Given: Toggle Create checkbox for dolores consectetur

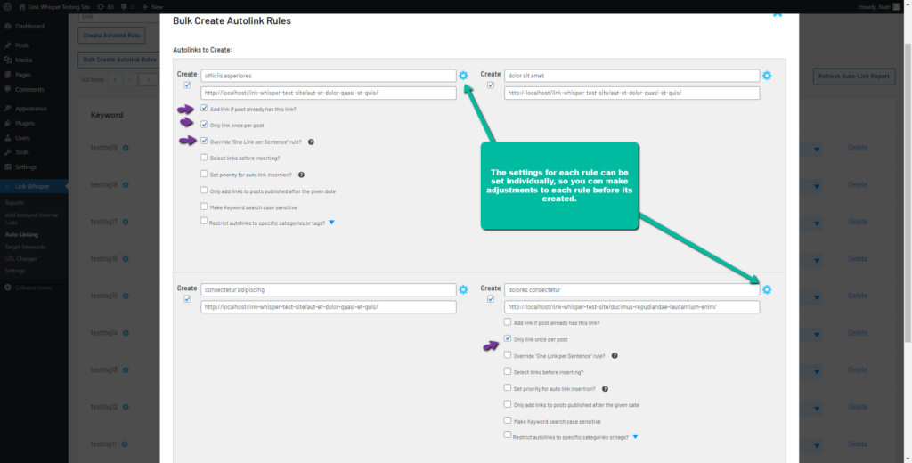Looking at the screenshot, I should [x=491, y=299].
